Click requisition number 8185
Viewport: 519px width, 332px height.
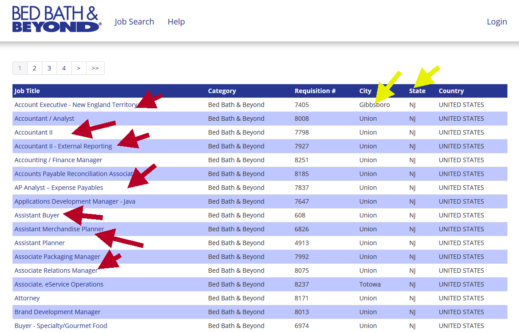(301, 174)
